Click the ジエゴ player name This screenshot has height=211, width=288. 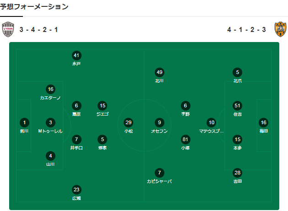point(103,114)
